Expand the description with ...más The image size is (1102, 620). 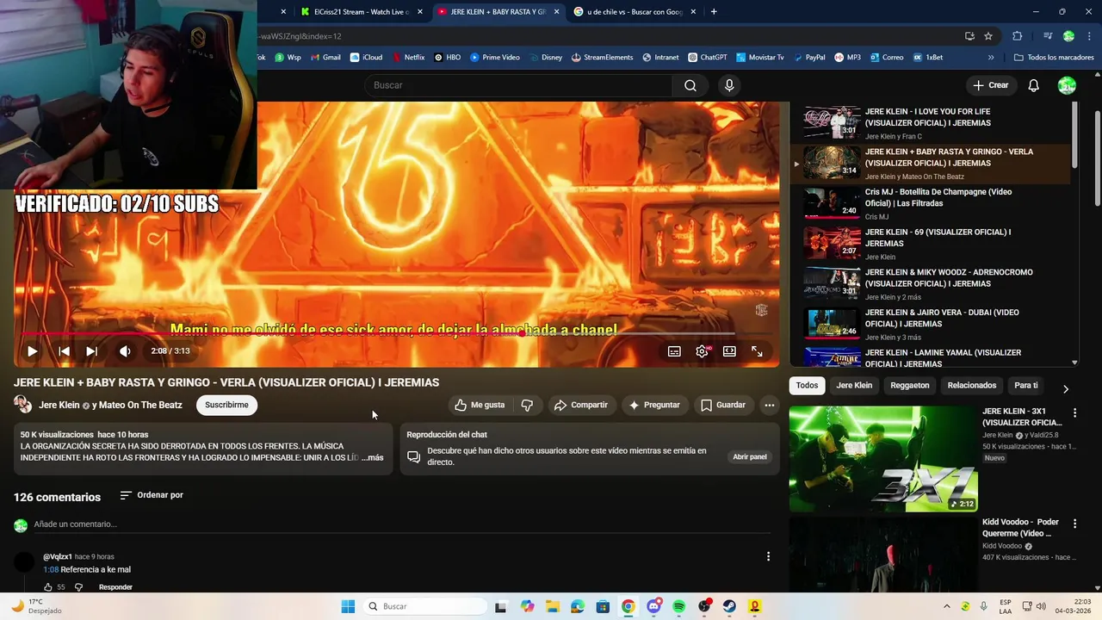tap(373, 457)
